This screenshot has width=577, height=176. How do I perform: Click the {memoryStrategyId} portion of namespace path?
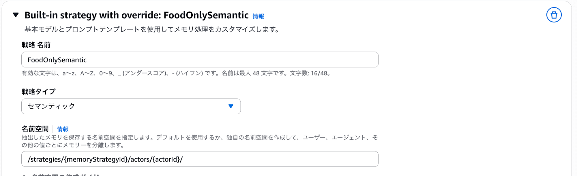tap(96, 159)
